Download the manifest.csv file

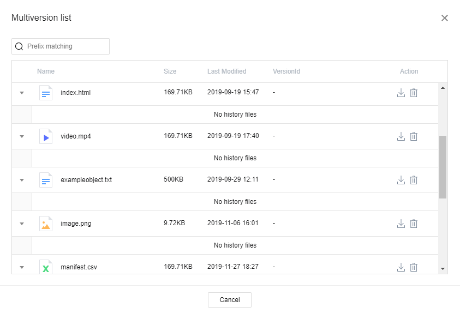tap(401, 267)
